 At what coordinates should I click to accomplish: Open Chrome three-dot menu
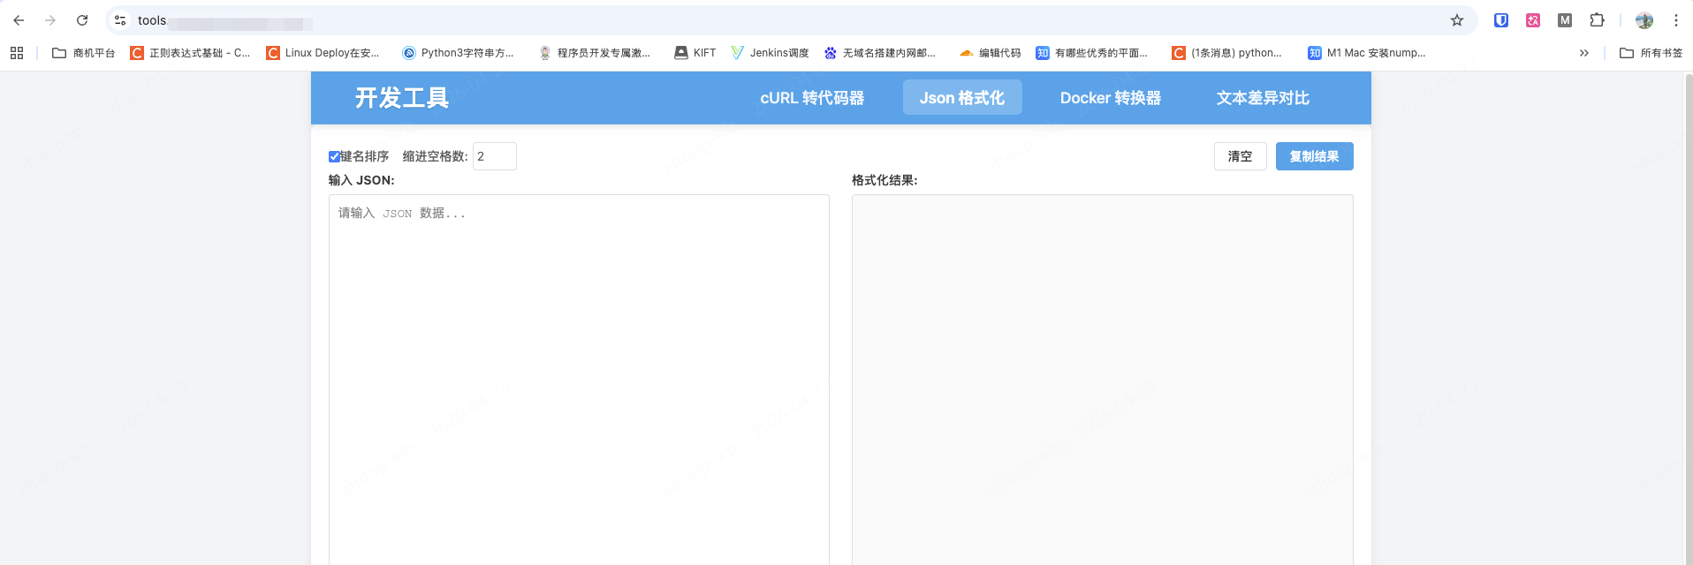click(1676, 20)
